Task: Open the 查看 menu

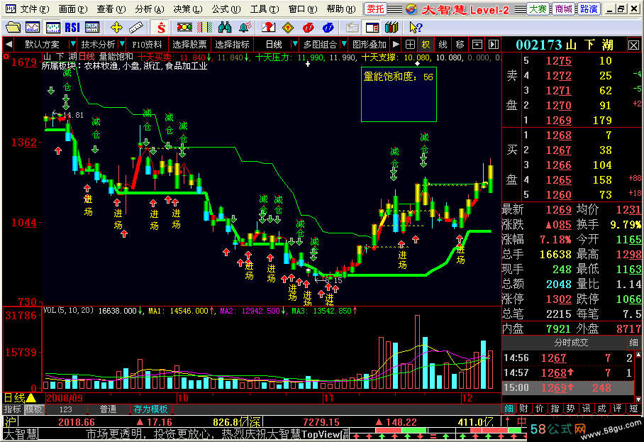Action: point(111,9)
